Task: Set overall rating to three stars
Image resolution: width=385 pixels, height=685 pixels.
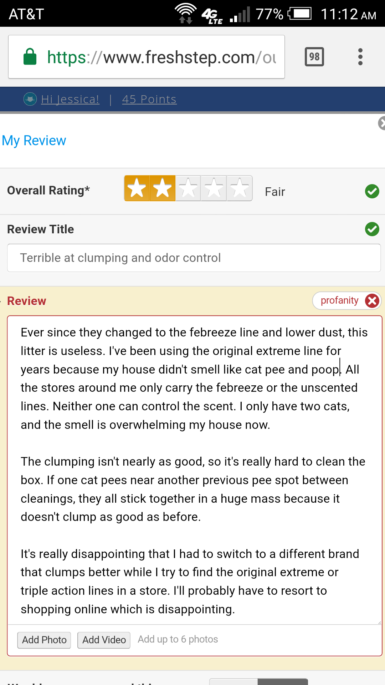Action: (188, 188)
